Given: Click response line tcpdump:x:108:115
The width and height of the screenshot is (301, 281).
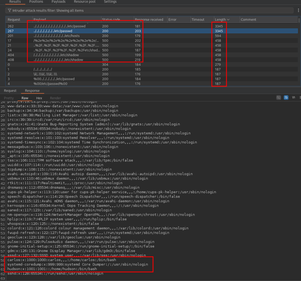Looking at the screenshot, I should click(x=59, y=170).
